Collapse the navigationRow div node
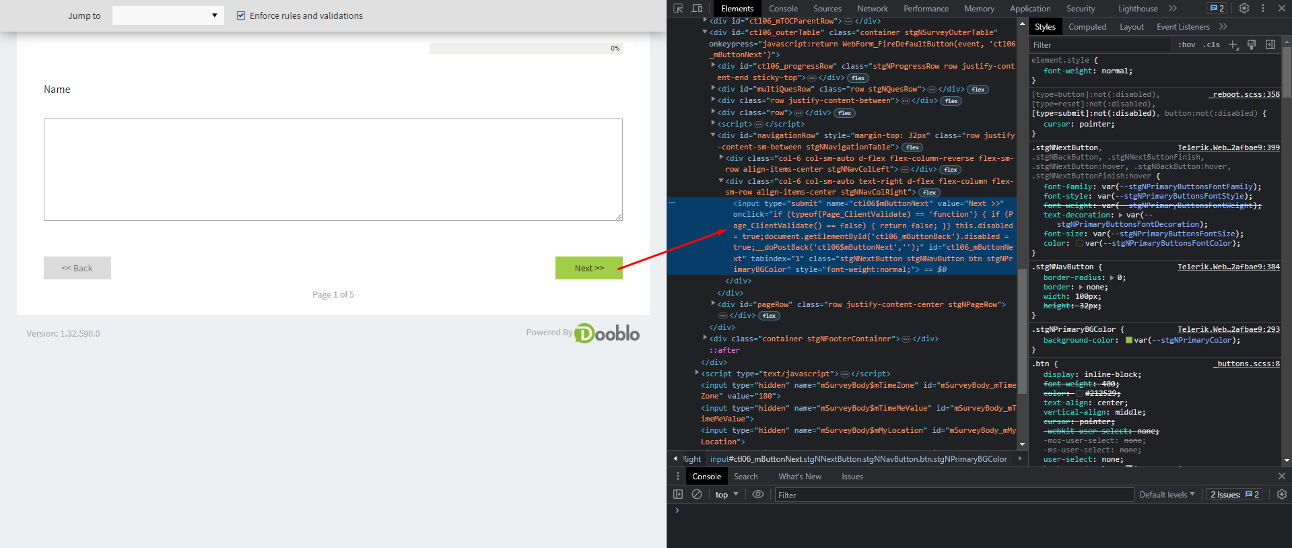This screenshot has height=548, width=1292. 713,135
